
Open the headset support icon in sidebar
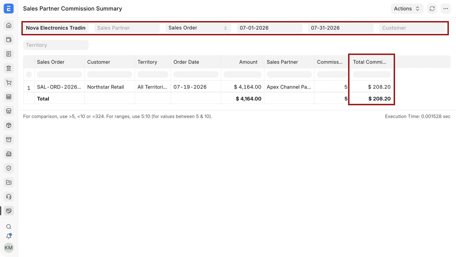(x=9, y=197)
